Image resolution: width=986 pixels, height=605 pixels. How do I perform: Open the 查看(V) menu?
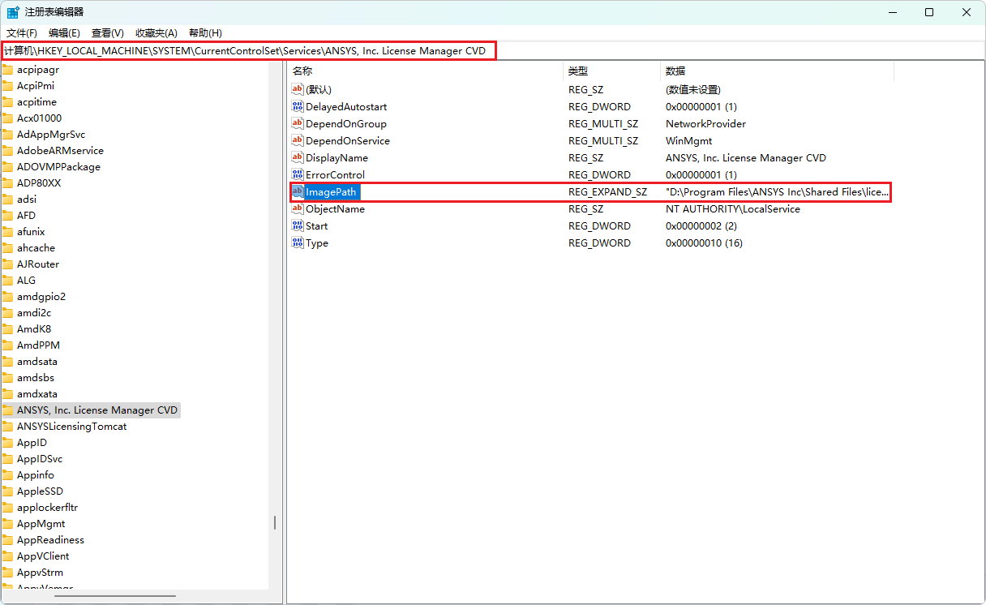pos(108,32)
